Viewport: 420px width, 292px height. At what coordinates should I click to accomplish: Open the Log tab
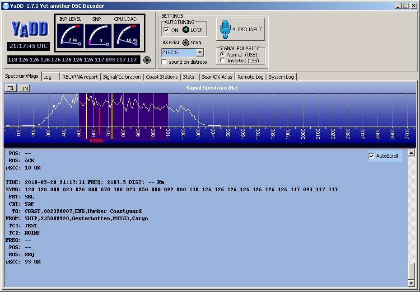[x=47, y=77]
